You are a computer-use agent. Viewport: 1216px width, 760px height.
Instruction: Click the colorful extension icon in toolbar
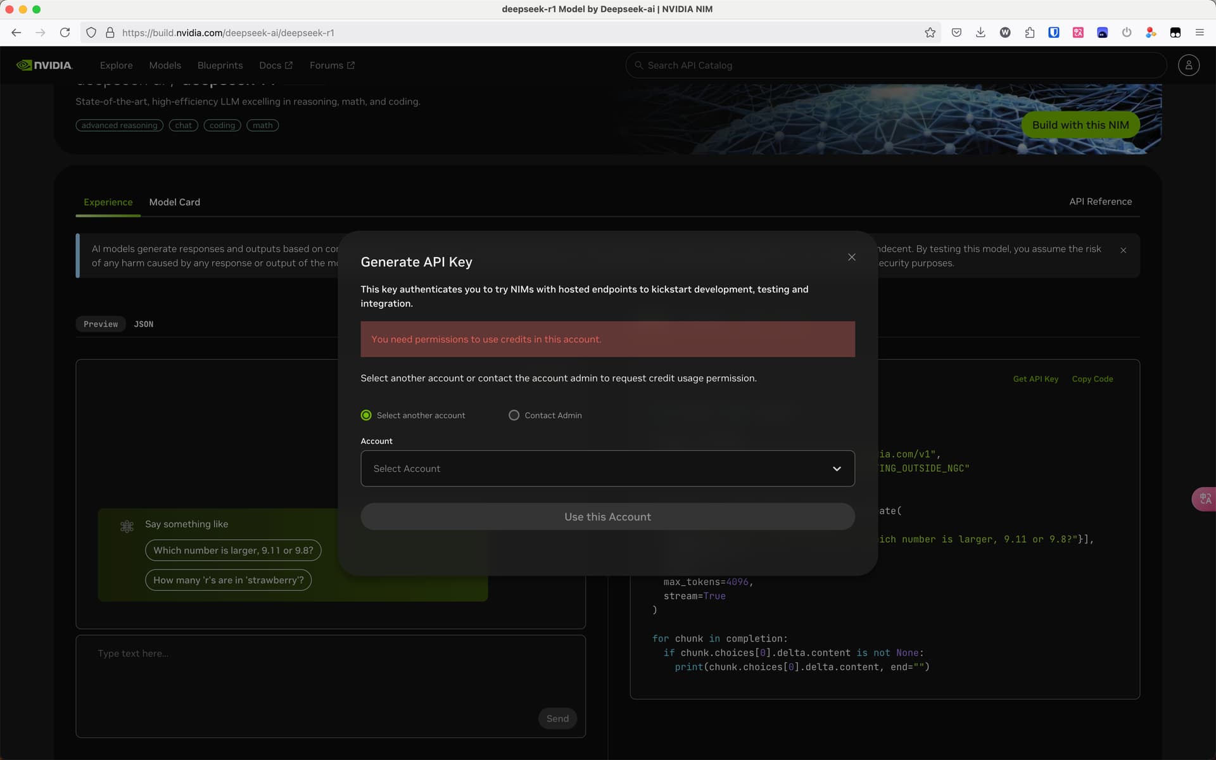click(x=1151, y=32)
